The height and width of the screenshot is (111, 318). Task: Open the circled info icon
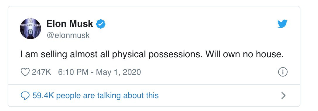click(283, 72)
